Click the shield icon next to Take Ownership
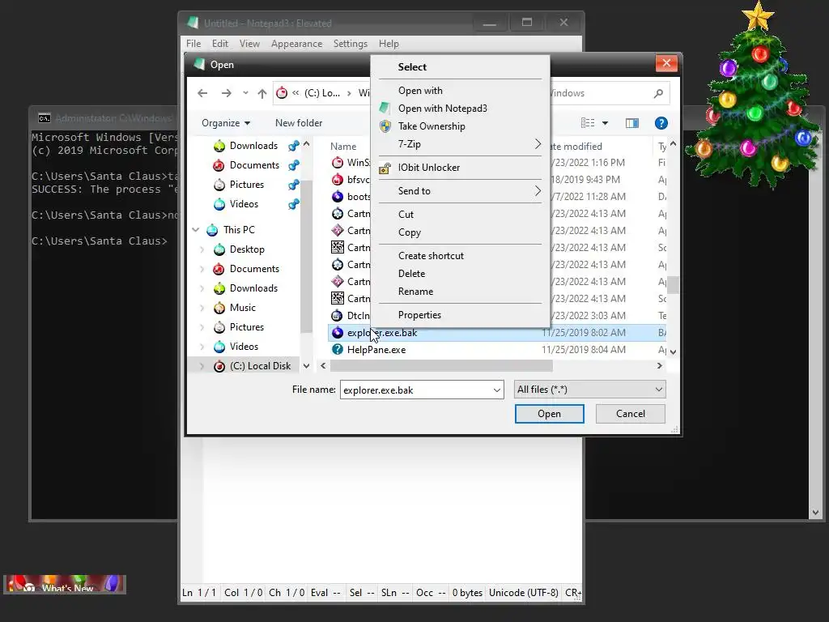 [385, 126]
